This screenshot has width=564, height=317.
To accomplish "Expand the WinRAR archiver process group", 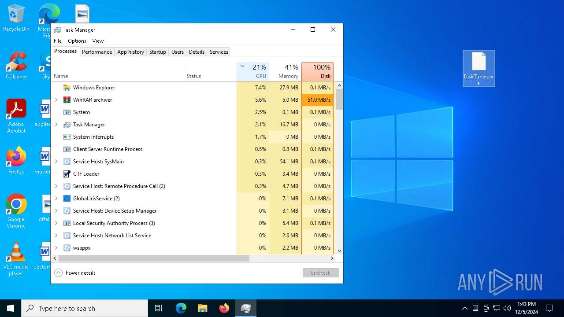I will 56,100.
